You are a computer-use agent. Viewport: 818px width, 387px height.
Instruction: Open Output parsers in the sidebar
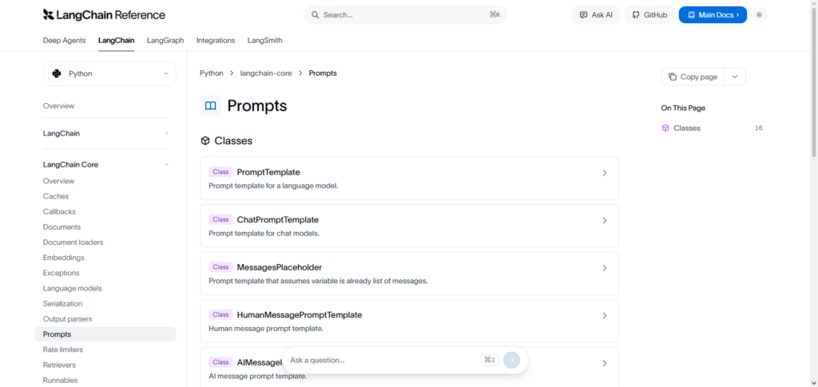pyautogui.click(x=68, y=318)
